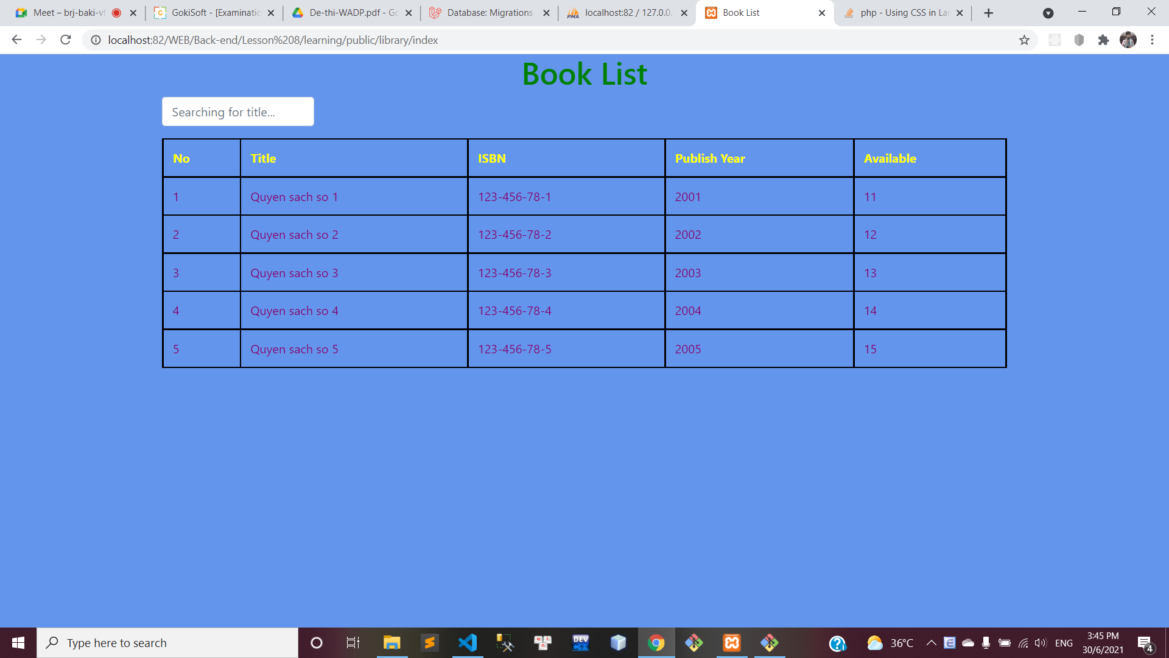Viewport: 1169px width, 658px height.
Task: Switch the ENG input language
Action: pyautogui.click(x=1064, y=643)
